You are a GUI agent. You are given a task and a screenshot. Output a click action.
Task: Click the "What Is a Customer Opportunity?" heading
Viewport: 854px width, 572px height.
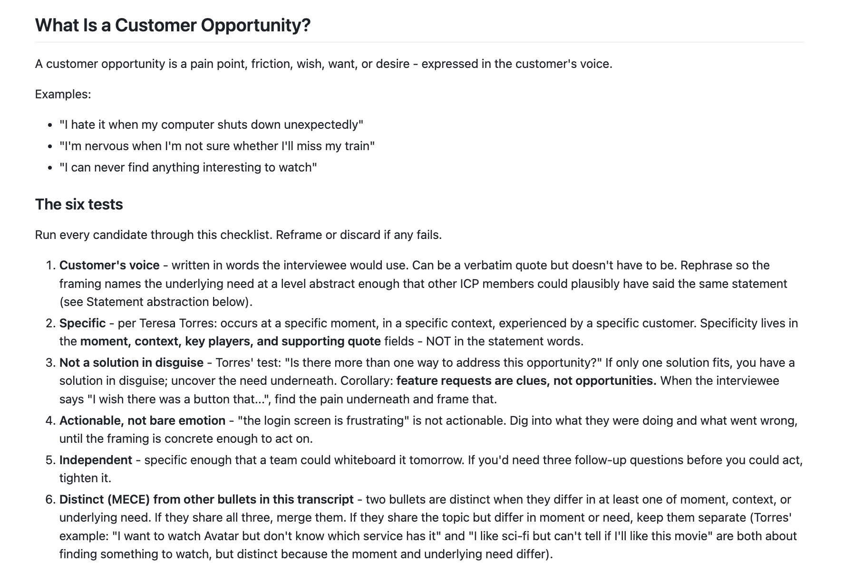[x=173, y=25]
